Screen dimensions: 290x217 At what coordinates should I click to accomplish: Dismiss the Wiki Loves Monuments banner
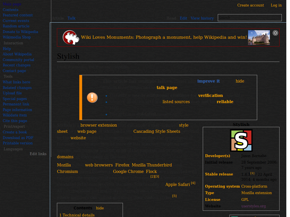click(275, 33)
